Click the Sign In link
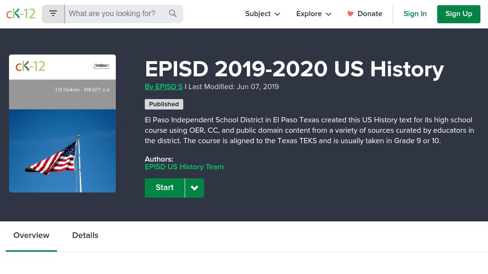 (x=415, y=14)
